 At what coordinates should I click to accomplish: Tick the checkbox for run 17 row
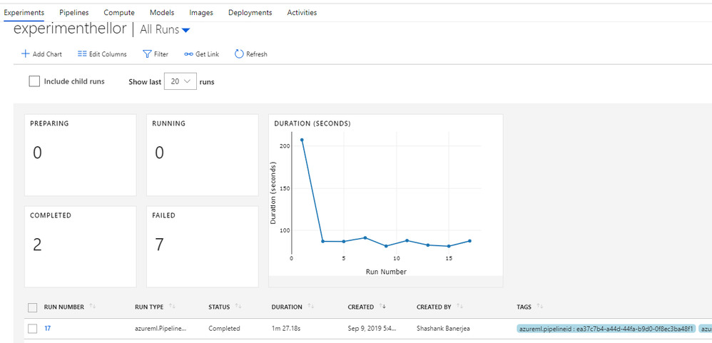click(33, 329)
